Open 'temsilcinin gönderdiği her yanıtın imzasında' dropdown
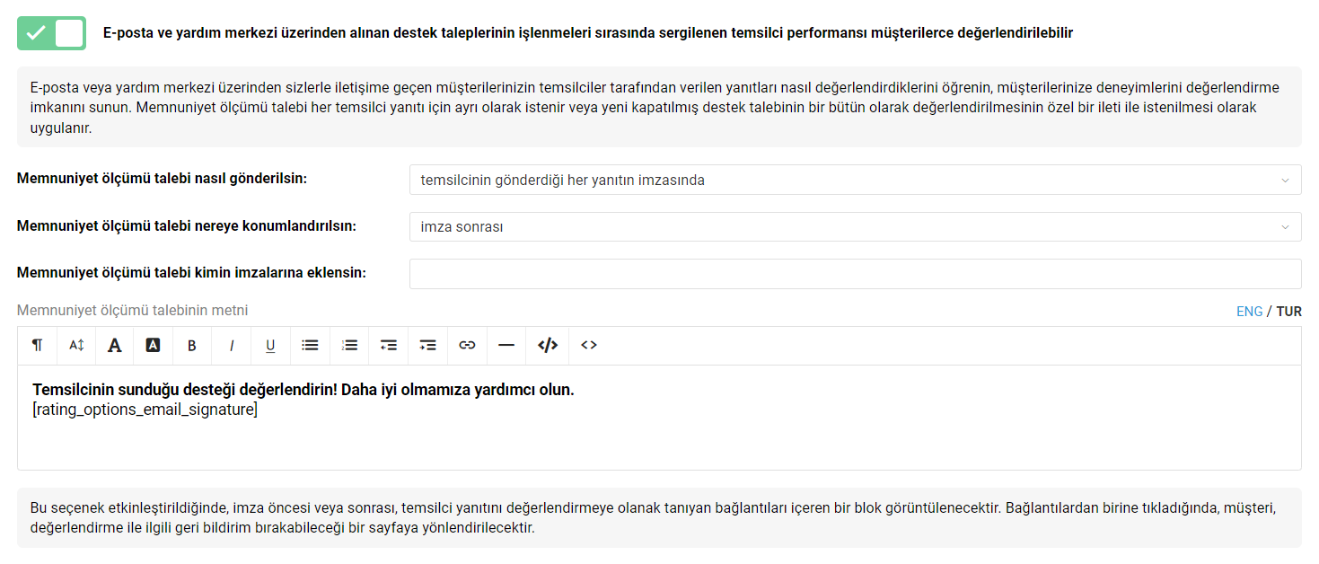The width and height of the screenshot is (1319, 564). point(855,180)
